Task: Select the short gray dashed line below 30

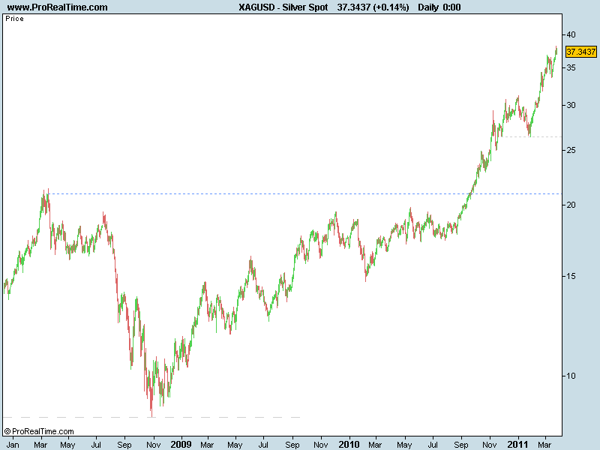Action: pos(532,136)
